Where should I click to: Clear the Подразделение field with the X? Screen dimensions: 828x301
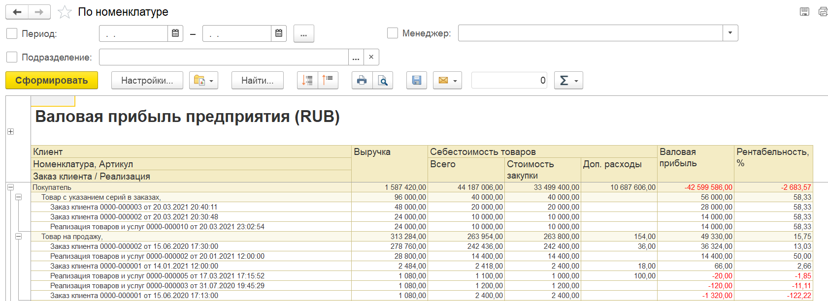click(x=371, y=57)
